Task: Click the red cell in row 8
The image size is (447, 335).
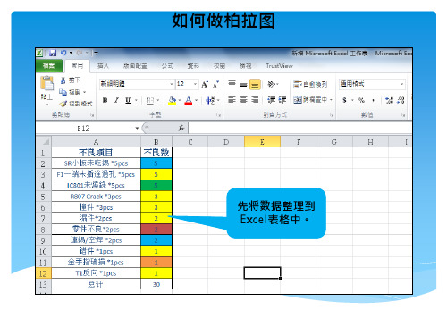Action: (x=156, y=230)
